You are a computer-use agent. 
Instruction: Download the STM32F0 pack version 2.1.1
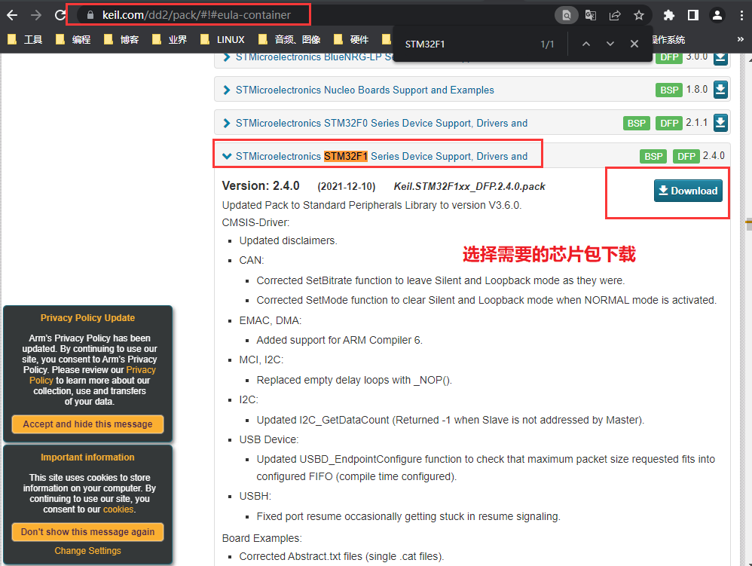coord(720,123)
